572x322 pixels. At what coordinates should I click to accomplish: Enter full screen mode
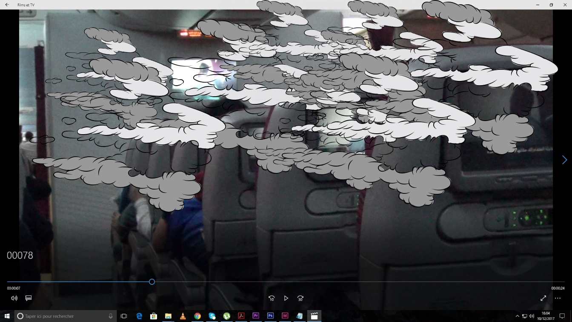(543, 298)
